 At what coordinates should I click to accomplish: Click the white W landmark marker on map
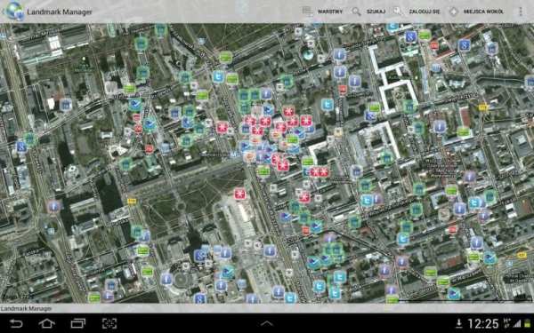pyautogui.click(x=111, y=87)
